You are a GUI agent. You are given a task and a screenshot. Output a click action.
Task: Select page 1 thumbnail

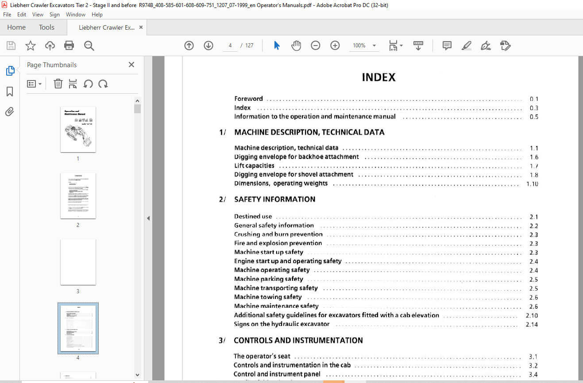78,130
